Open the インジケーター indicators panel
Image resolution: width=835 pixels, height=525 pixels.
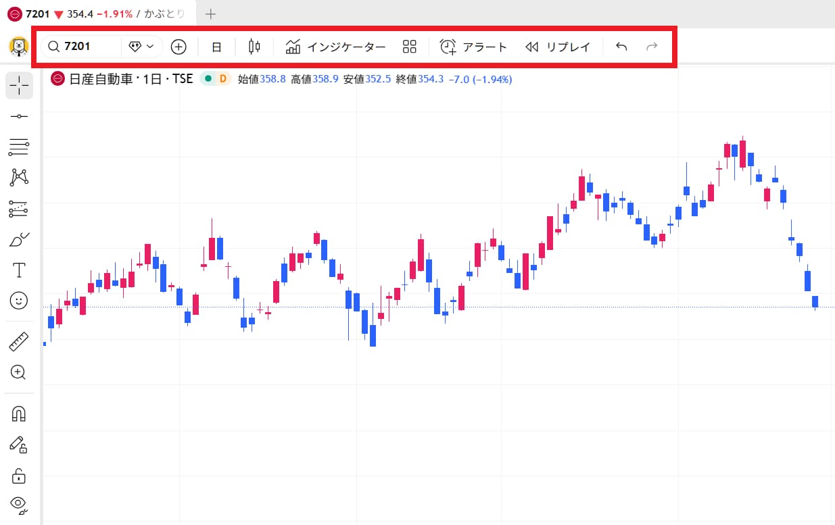tap(335, 47)
